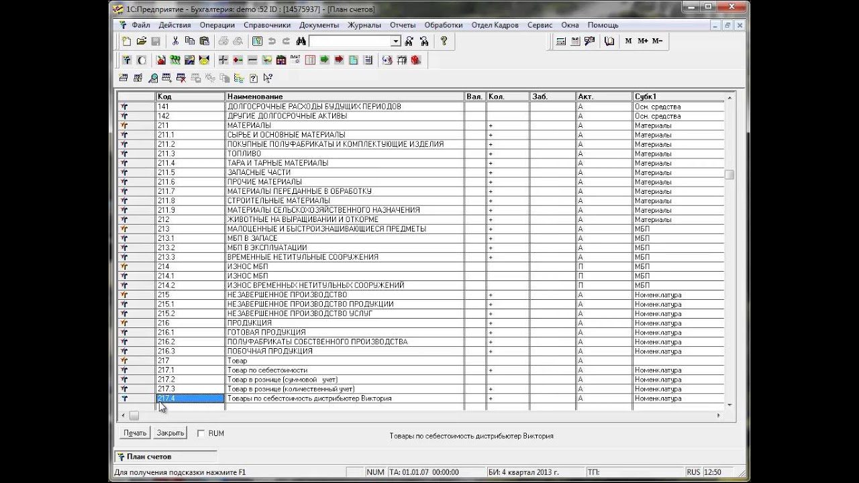The width and height of the screenshot is (859, 483).
Task: Click the red dice icon in the toolbar
Action: [416, 60]
